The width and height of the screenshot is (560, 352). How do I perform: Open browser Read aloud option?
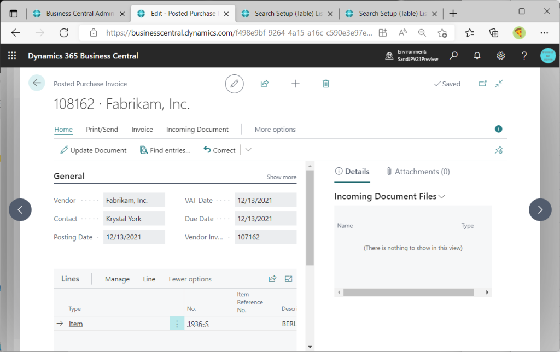click(x=402, y=33)
